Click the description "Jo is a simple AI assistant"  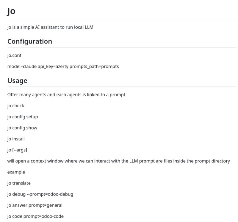(x=50, y=27)
